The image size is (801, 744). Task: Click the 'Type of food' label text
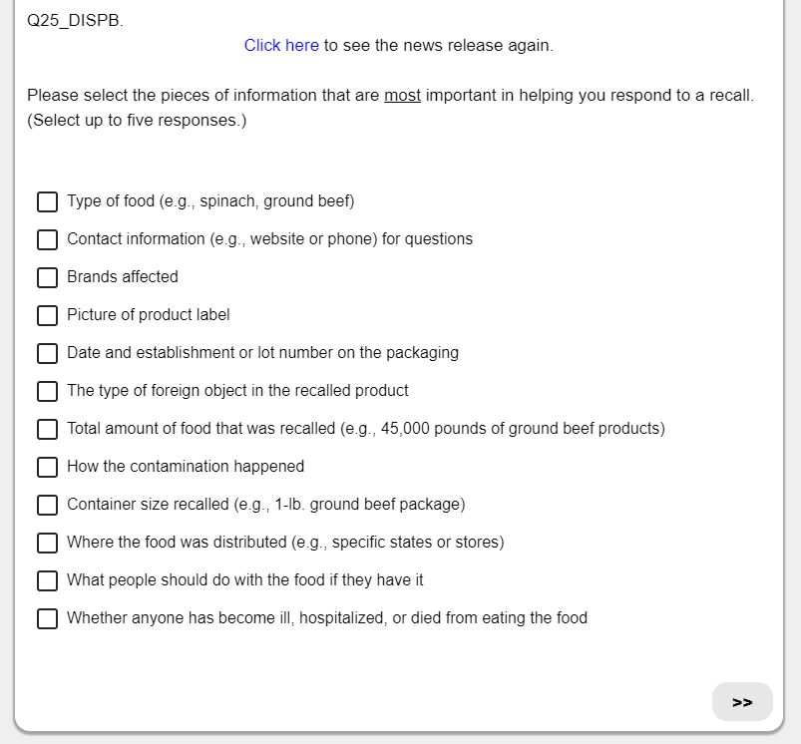[210, 201]
